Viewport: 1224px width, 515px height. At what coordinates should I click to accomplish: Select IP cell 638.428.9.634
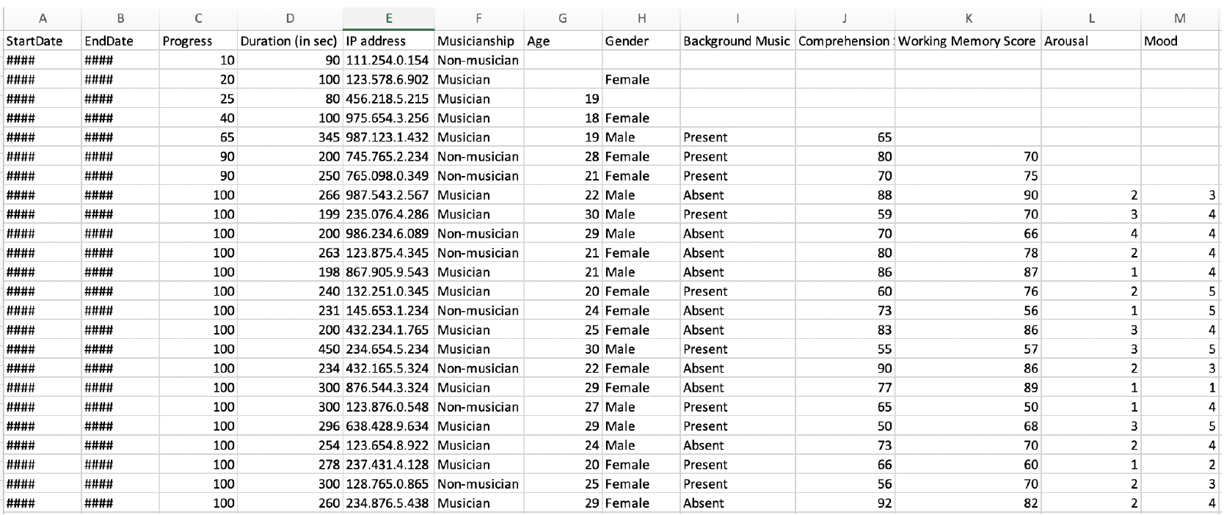point(389,426)
